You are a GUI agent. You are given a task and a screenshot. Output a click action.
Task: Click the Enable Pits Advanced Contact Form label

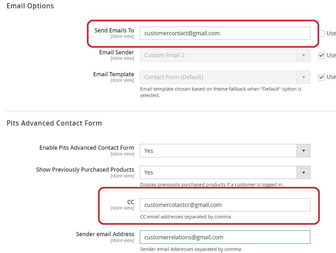click(87, 148)
